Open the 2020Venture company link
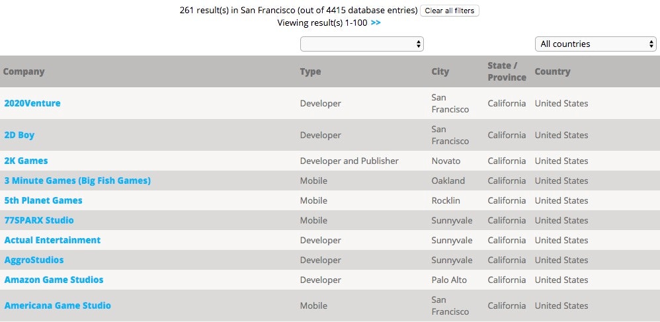Image resolution: width=660 pixels, height=322 pixels. click(32, 103)
